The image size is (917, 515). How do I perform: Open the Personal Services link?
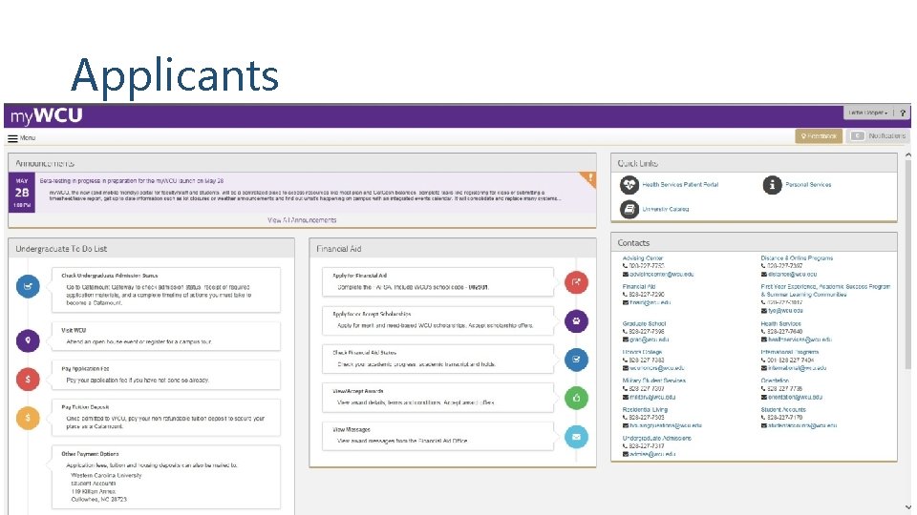(x=808, y=184)
